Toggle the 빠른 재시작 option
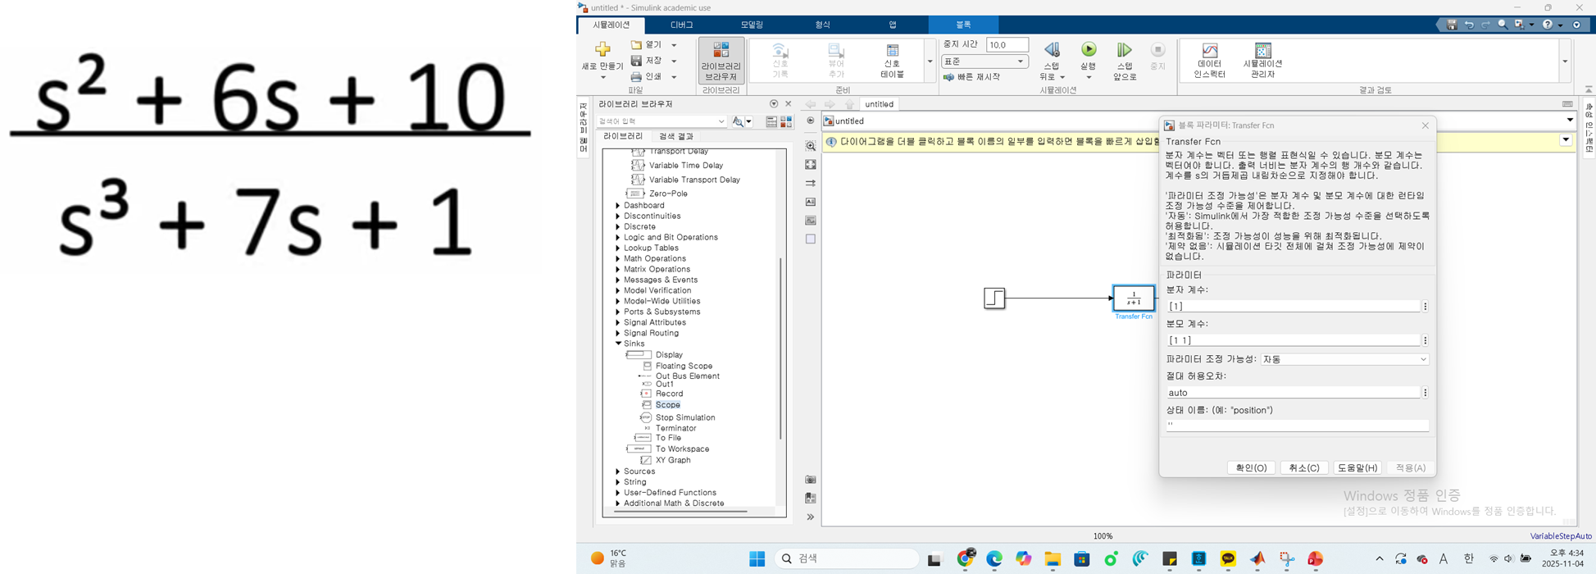The width and height of the screenshot is (1596, 574). pos(972,77)
